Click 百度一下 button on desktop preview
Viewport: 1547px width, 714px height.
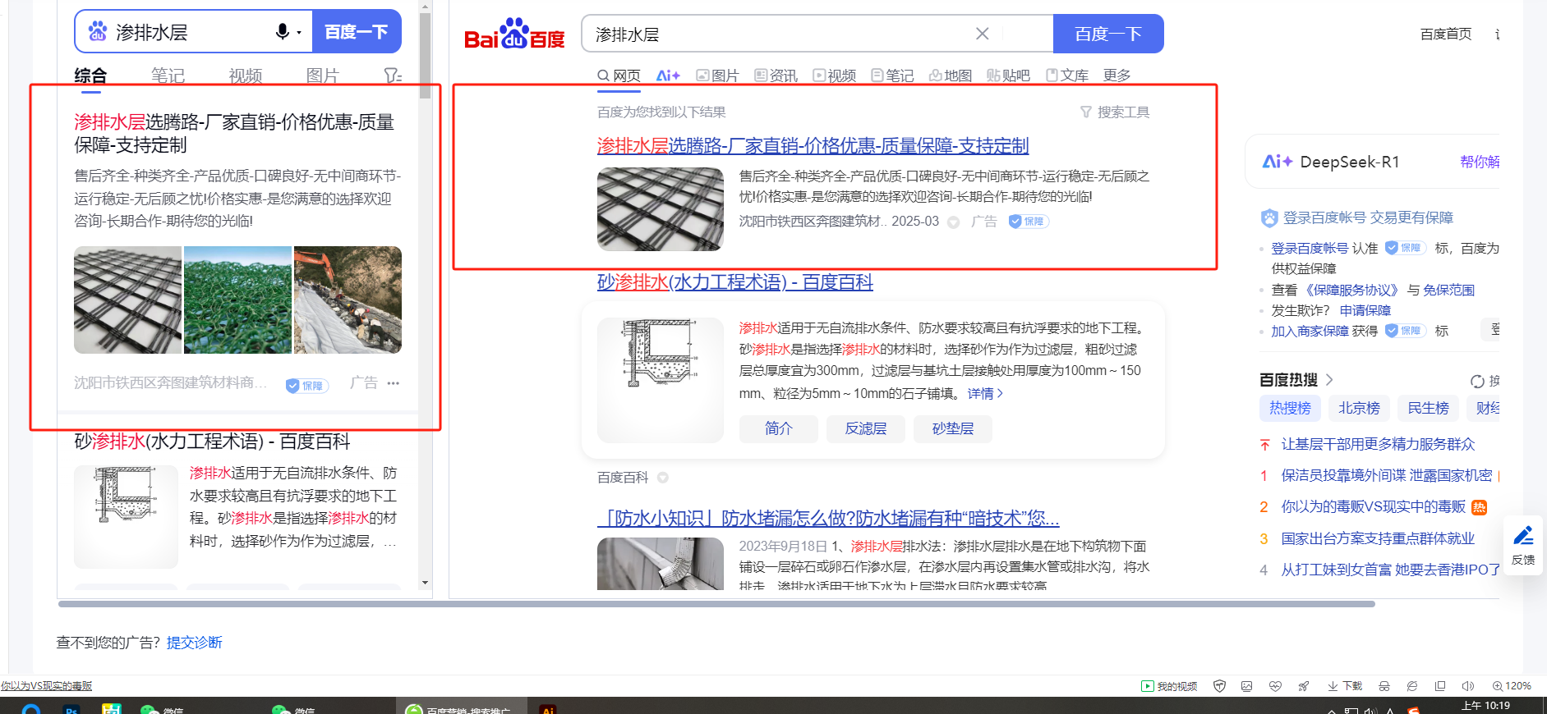tap(1108, 34)
